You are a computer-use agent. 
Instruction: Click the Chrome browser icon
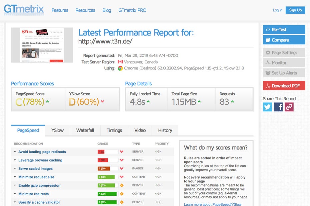pyautogui.click(x=120, y=68)
